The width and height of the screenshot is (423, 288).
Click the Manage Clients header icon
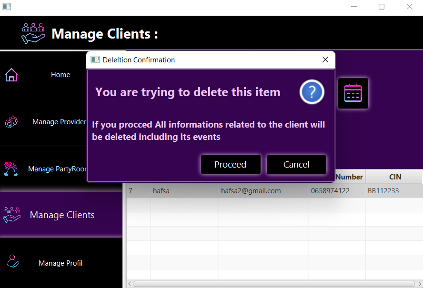[33, 33]
